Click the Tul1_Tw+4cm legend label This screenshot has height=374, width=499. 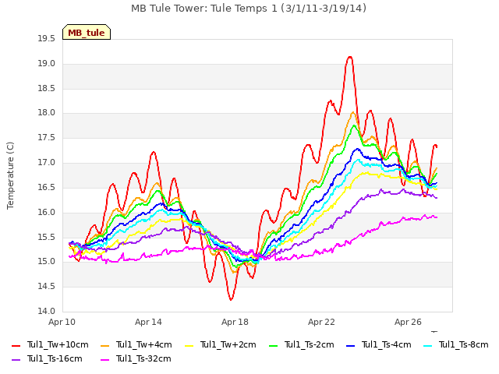[143, 344]
